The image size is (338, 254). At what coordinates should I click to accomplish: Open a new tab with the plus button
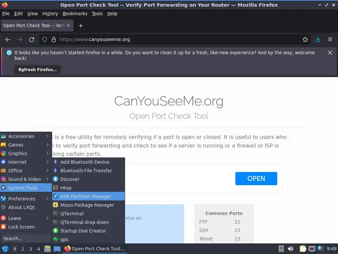click(81, 26)
